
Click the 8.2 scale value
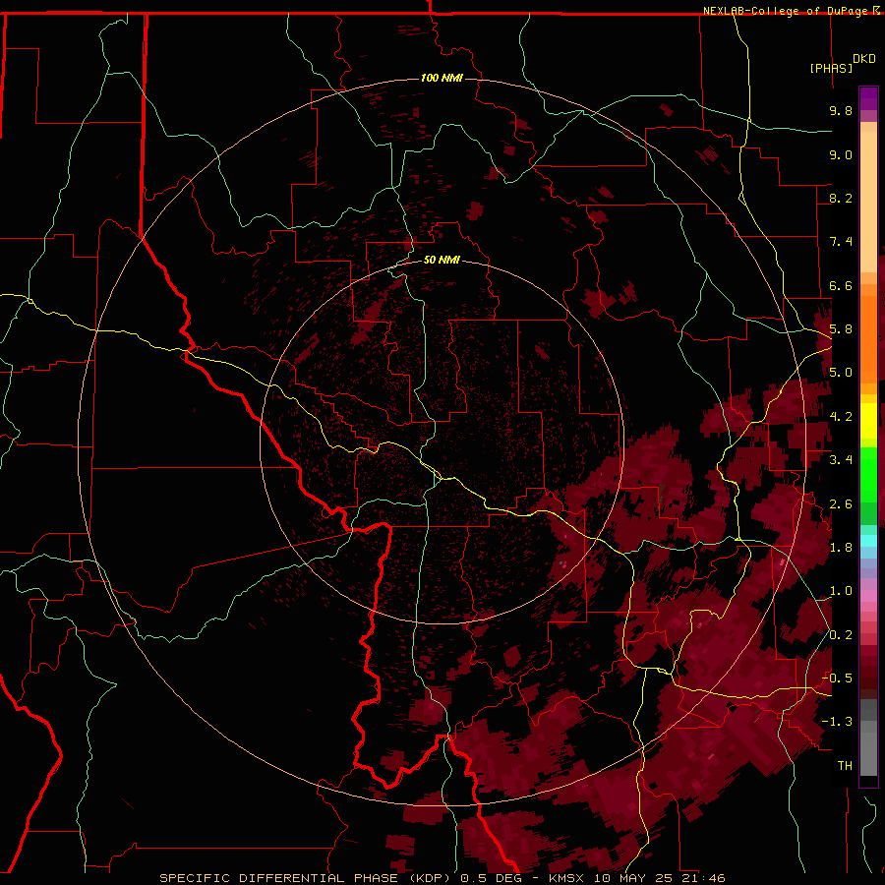click(841, 198)
